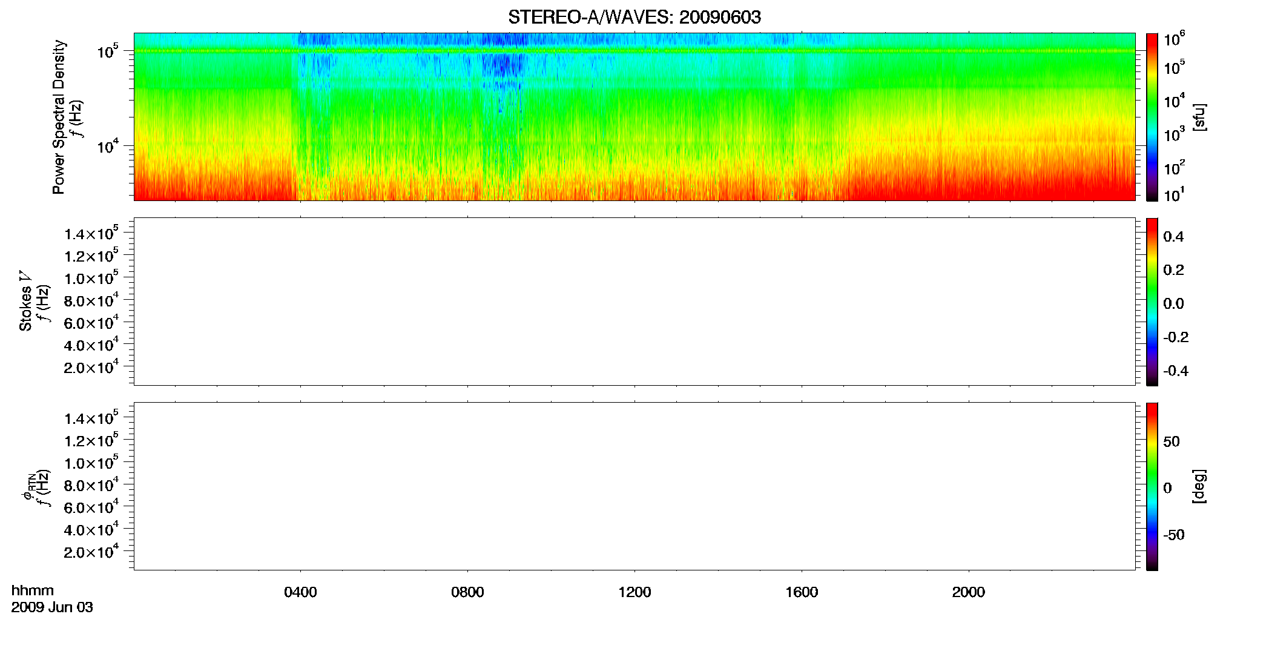Select the Power Spectral Density color bar
Screen dimensions: 1269x654
coord(1152,117)
